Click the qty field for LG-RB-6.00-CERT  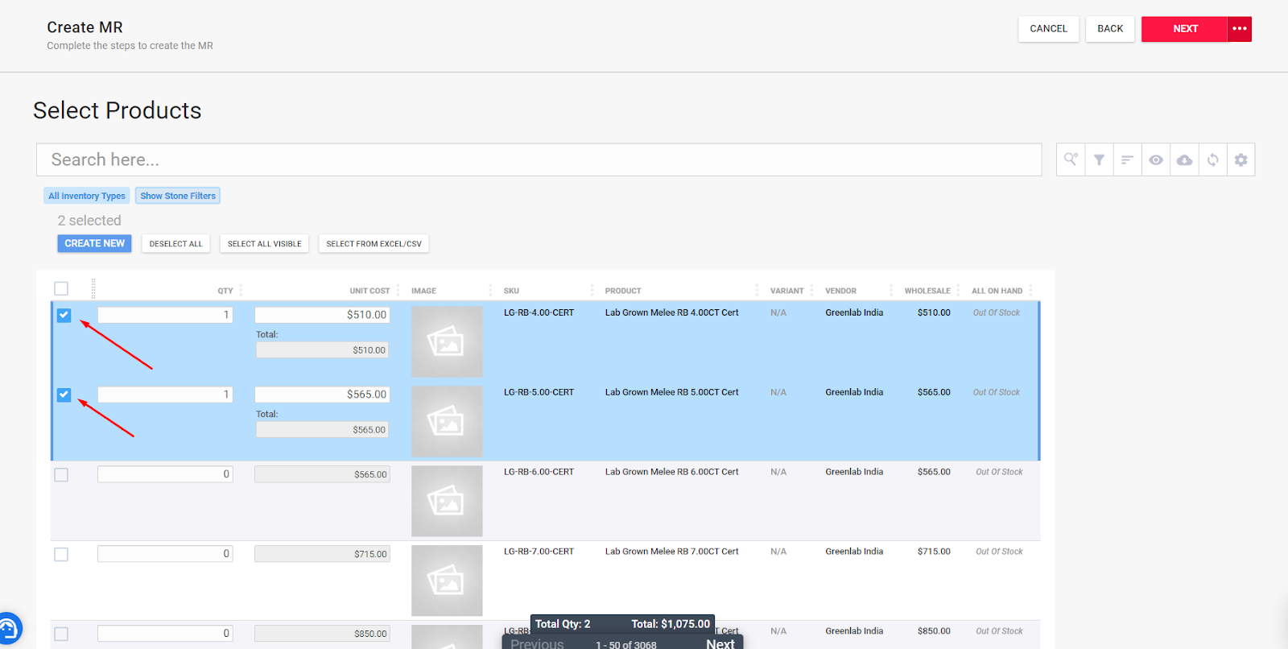[x=165, y=474]
